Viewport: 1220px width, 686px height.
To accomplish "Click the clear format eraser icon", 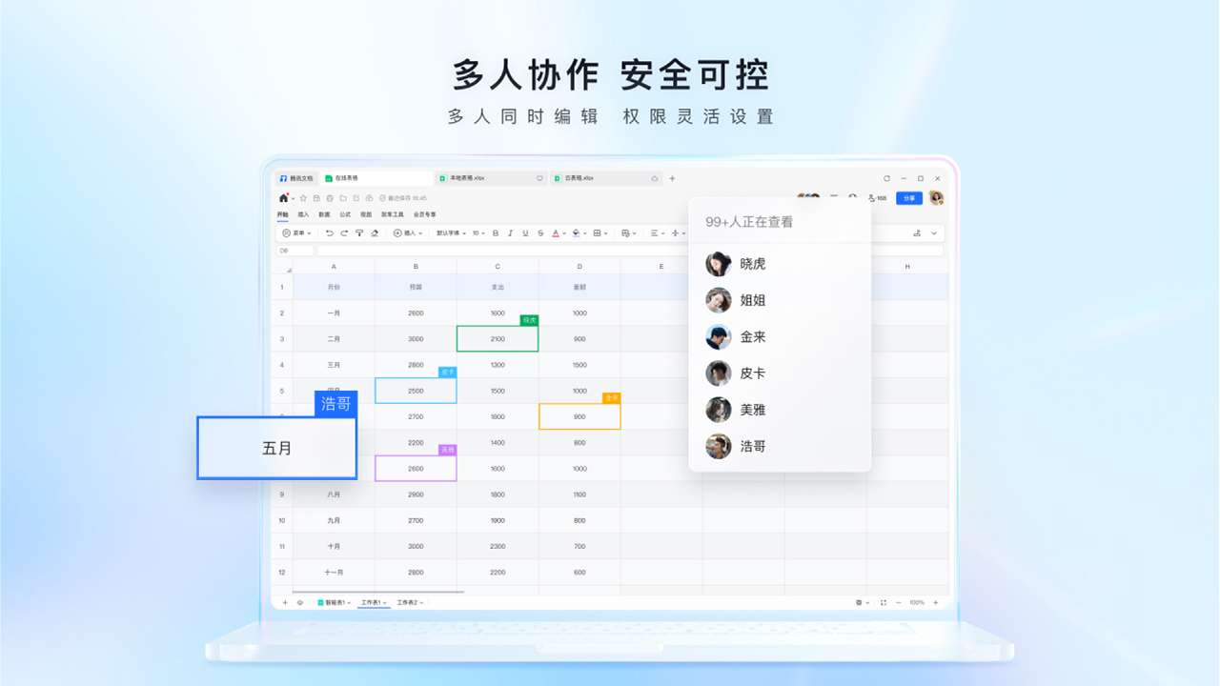I will tap(375, 233).
